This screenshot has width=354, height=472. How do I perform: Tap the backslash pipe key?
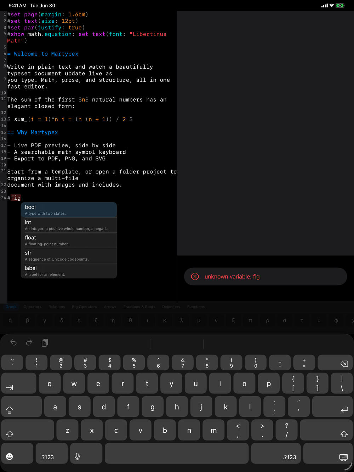(x=342, y=383)
